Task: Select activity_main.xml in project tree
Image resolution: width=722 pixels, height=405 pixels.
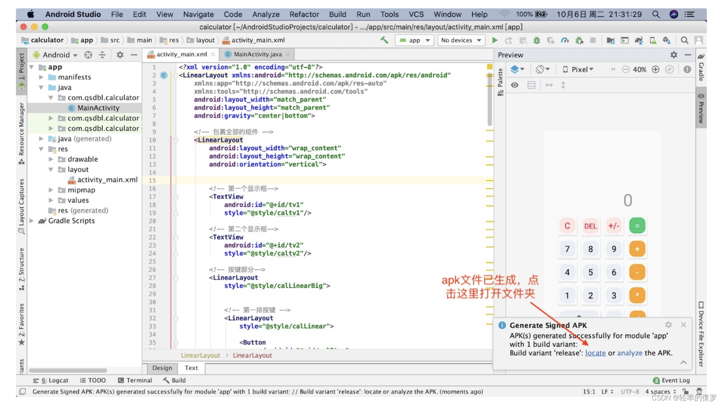Action: (x=102, y=180)
